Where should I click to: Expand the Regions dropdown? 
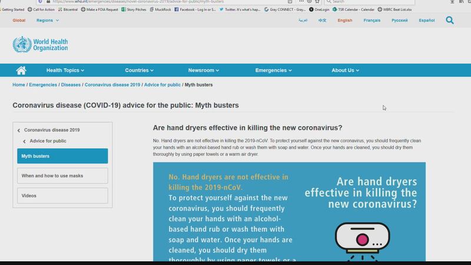coord(48,21)
